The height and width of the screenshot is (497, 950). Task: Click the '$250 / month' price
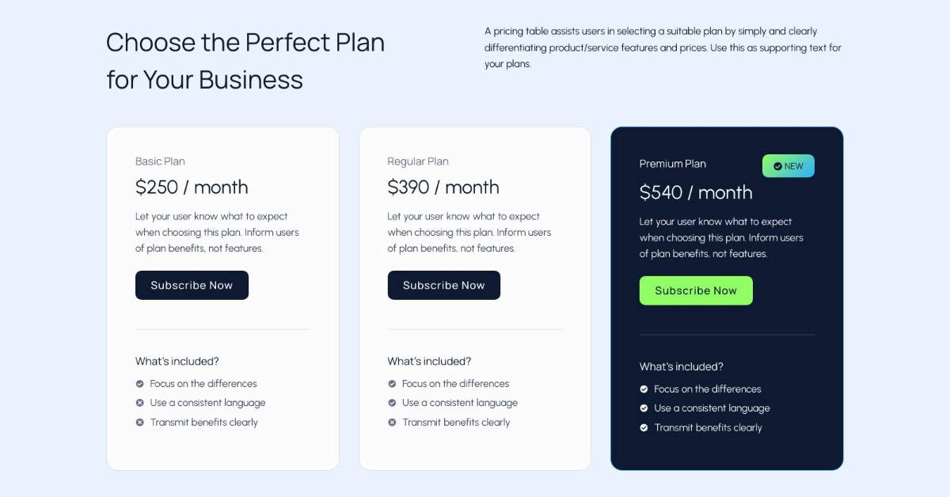(x=192, y=188)
